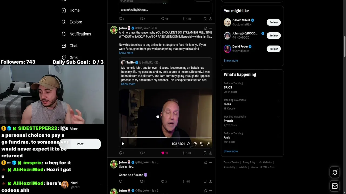Mute the video with speaker icon
The image size is (346, 194).
coord(189,144)
